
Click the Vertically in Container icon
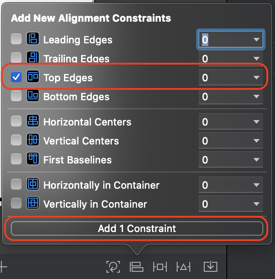(x=33, y=203)
